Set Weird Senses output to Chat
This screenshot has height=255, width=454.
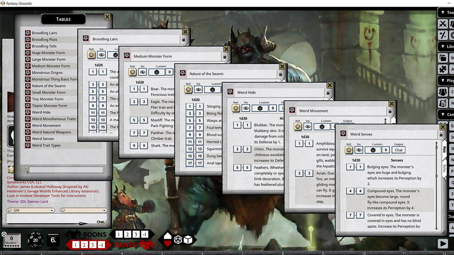point(398,150)
